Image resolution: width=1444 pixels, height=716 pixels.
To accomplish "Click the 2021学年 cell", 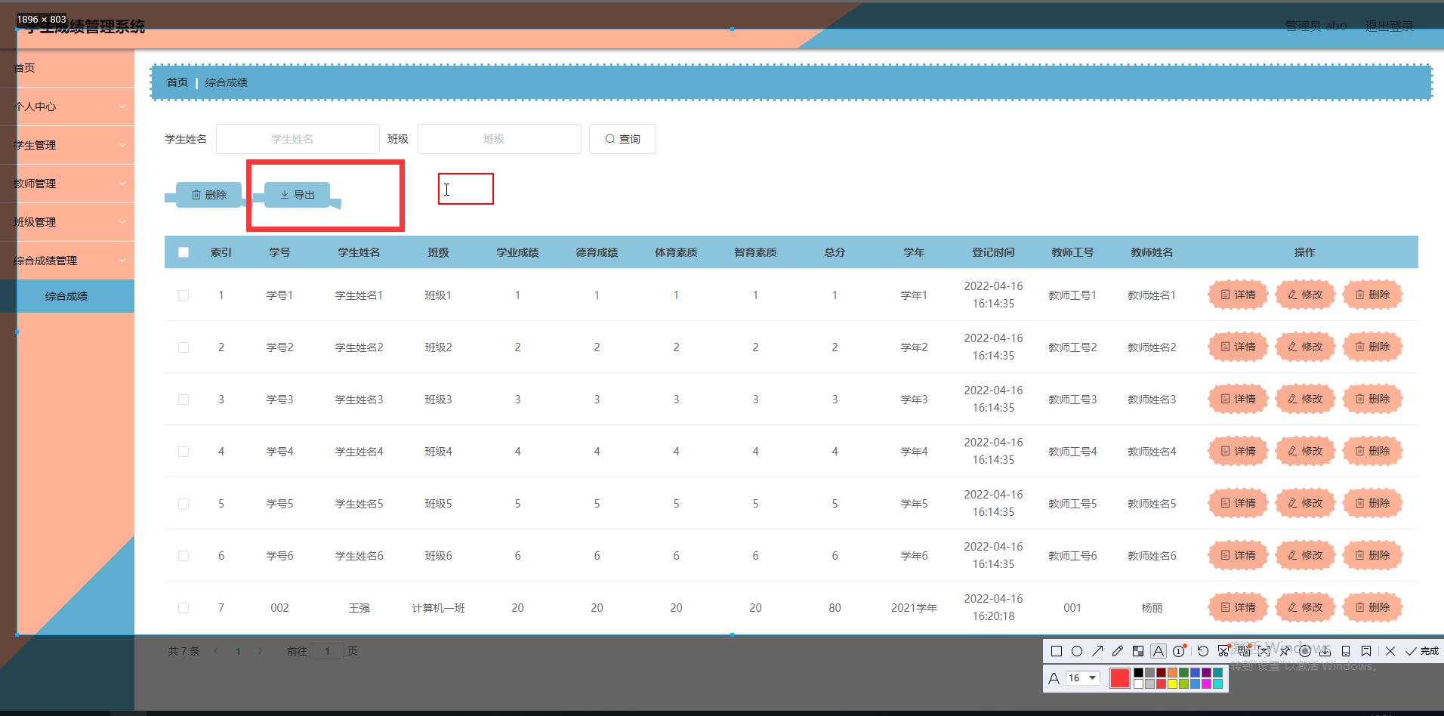I will pos(914,608).
